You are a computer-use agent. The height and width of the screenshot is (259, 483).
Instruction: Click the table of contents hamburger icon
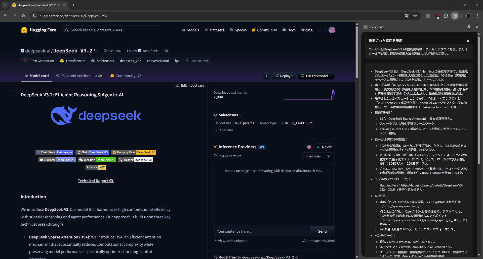tap(11, 95)
